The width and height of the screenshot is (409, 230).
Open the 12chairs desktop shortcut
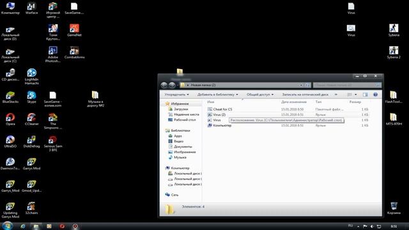pos(31,208)
